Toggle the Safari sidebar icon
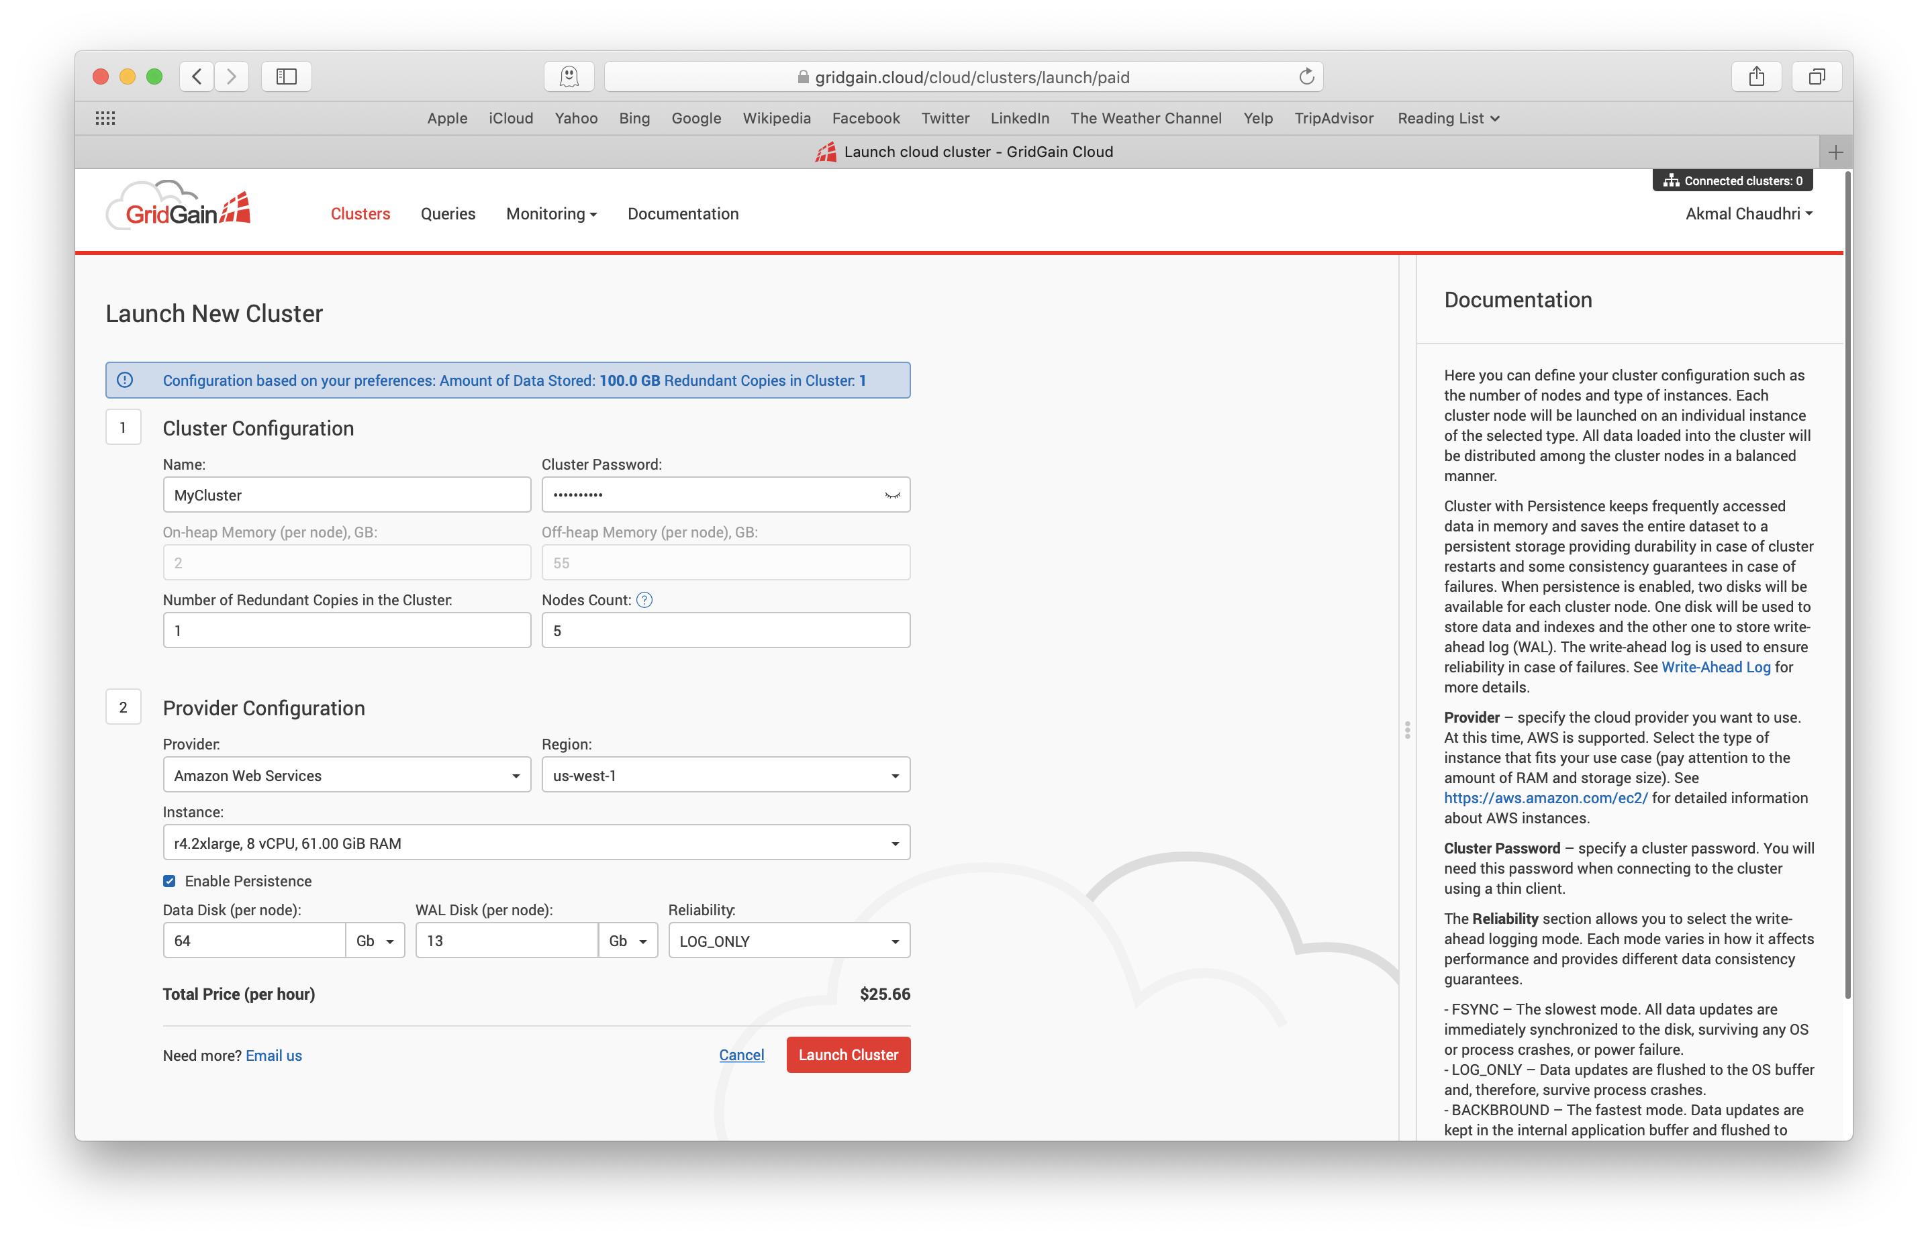 click(287, 76)
